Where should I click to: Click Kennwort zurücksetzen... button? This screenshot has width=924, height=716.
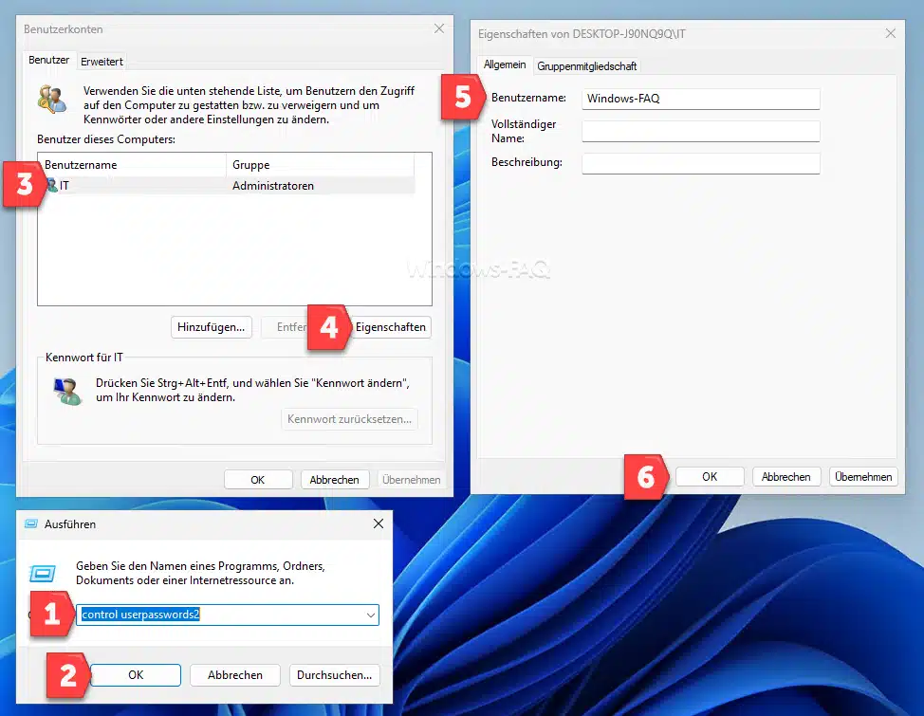349,419
